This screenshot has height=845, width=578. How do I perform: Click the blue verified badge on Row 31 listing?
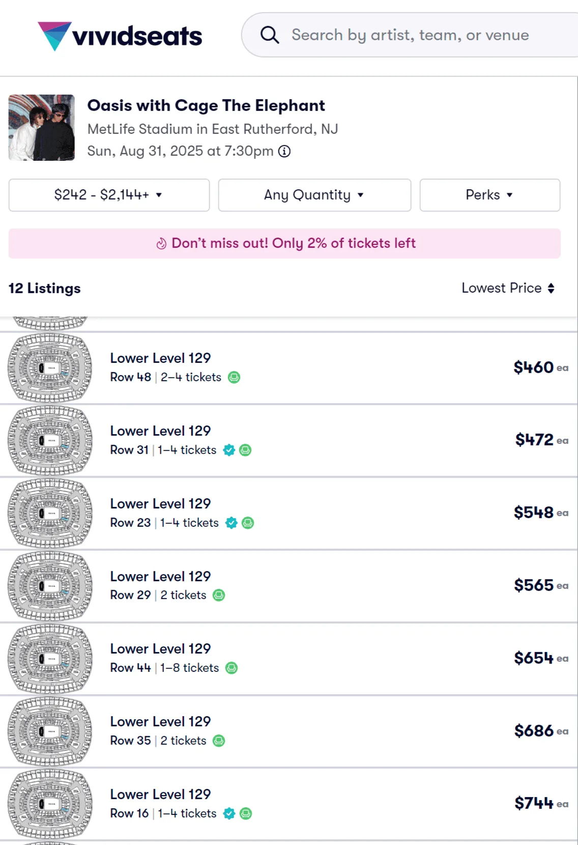tap(229, 450)
